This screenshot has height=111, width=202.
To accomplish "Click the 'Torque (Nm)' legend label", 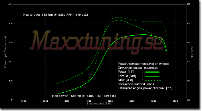I will click(x=127, y=76).
